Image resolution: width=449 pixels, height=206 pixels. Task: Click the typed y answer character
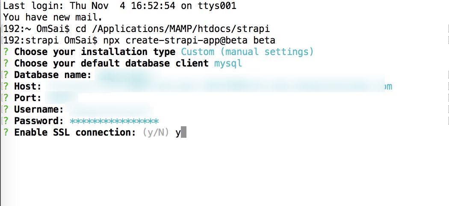coord(178,133)
